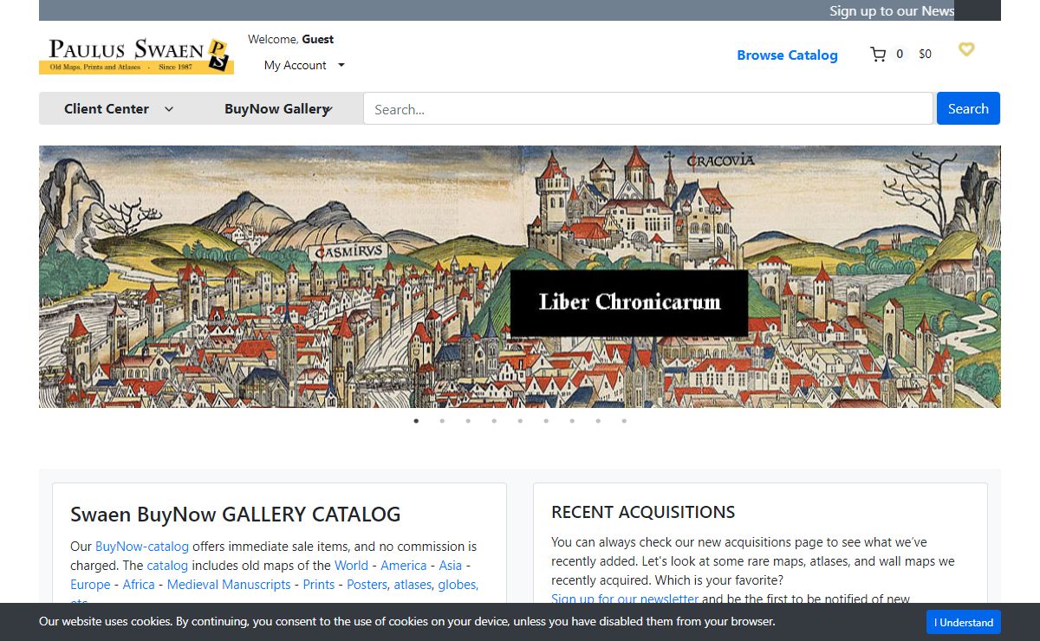Select the second carousel dot
Screen dimensions: 1040x641
click(x=442, y=421)
